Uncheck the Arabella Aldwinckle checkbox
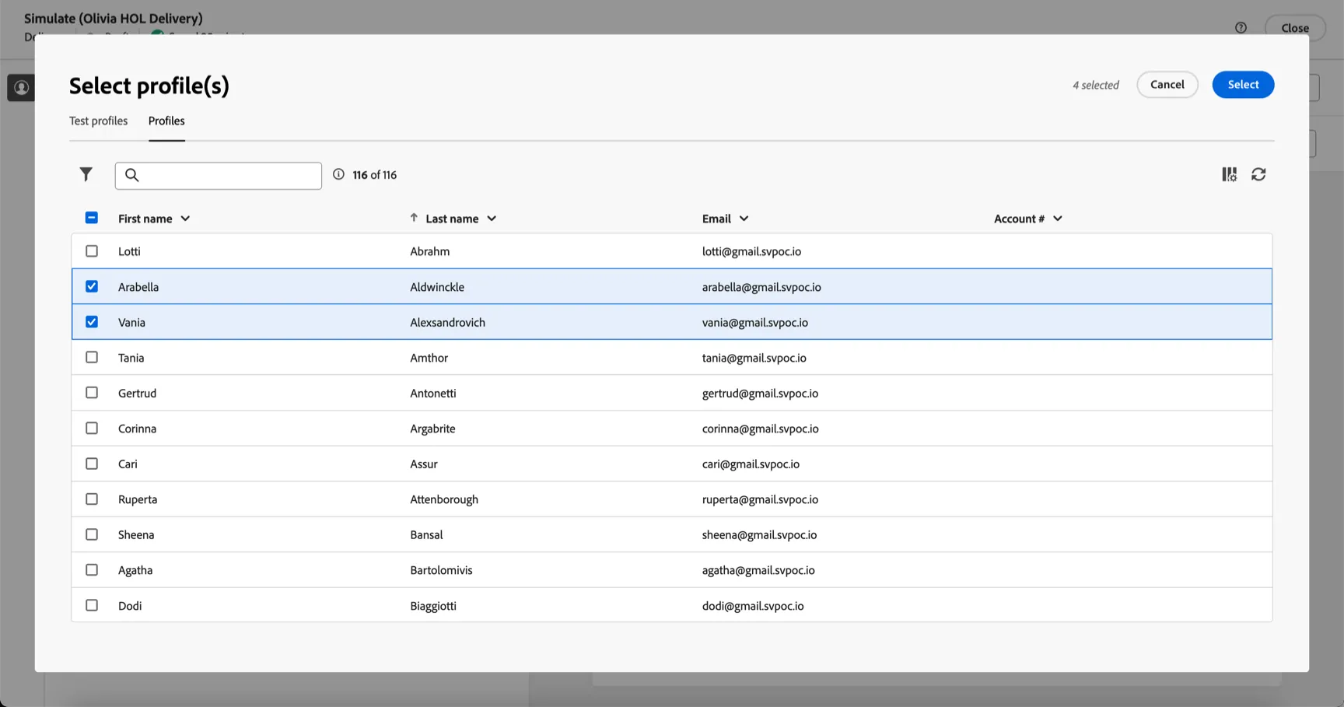The width and height of the screenshot is (1344, 707). [92, 286]
